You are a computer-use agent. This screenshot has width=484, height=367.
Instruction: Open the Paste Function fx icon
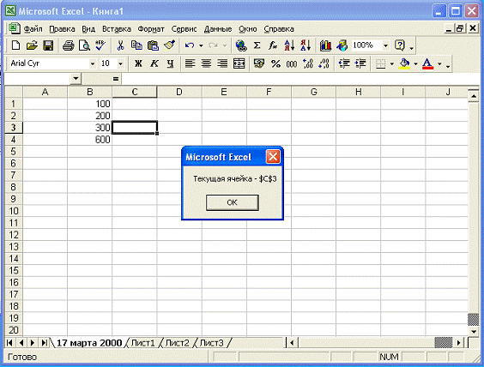(x=273, y=45)
